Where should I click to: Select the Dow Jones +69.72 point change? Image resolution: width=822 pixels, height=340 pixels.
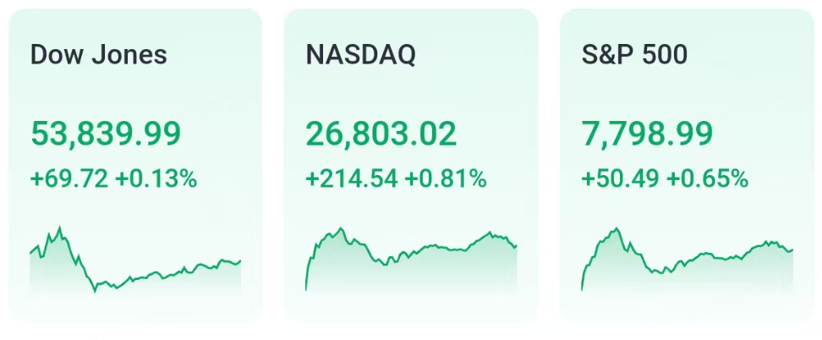69,179
